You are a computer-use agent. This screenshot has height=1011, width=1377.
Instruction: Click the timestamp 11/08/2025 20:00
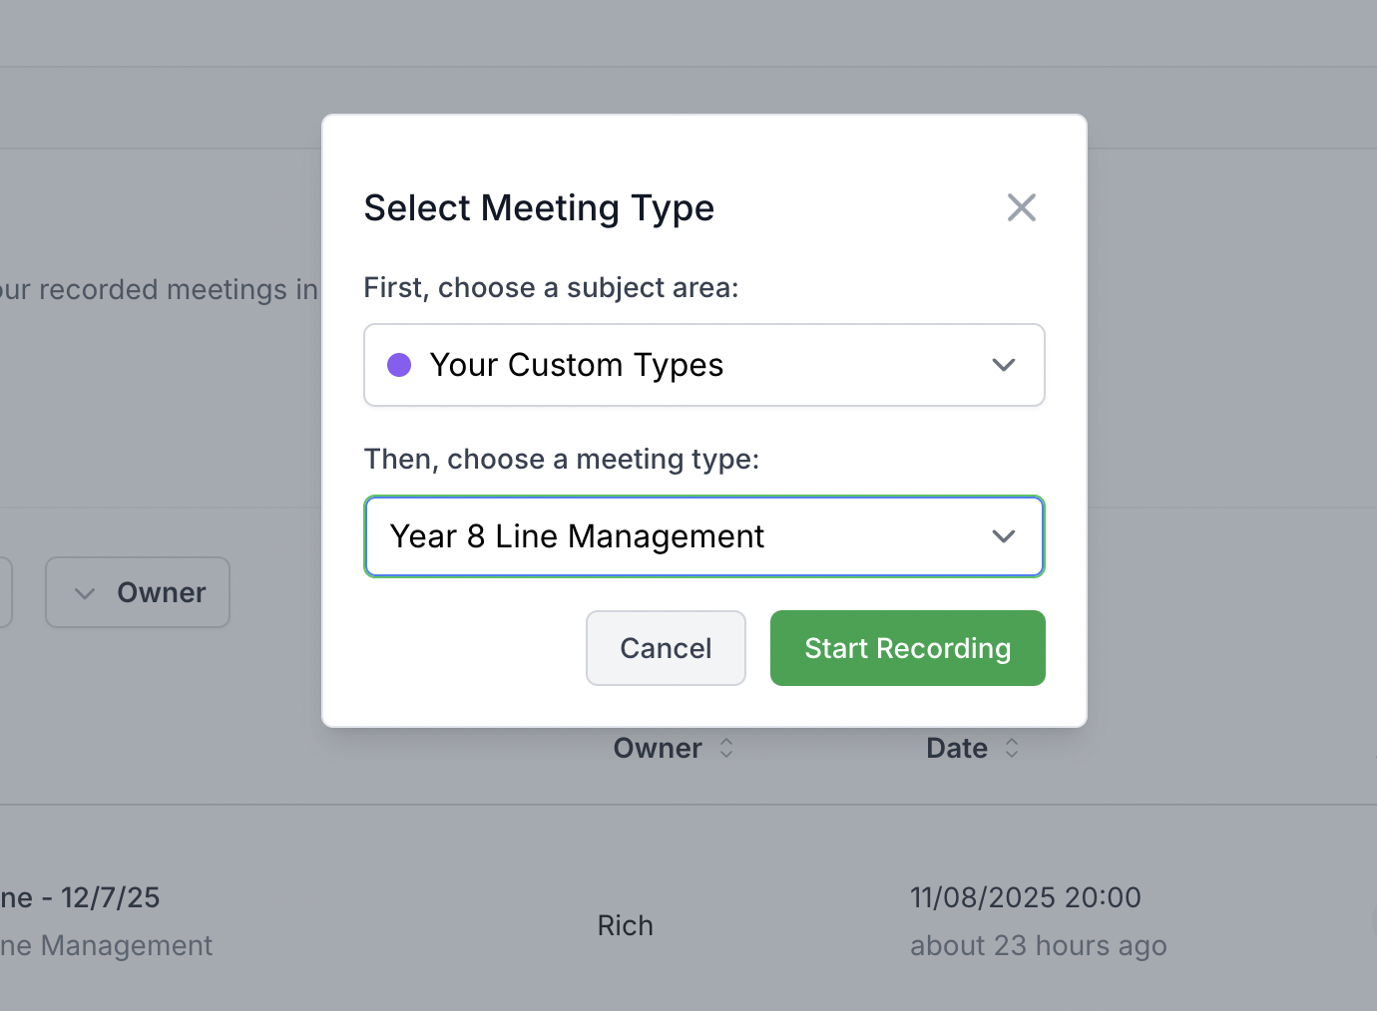pyautogui.click(x=1026, y=896)
